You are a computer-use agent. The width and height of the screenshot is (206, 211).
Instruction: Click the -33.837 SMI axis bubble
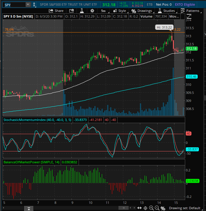tap(192, 149)
